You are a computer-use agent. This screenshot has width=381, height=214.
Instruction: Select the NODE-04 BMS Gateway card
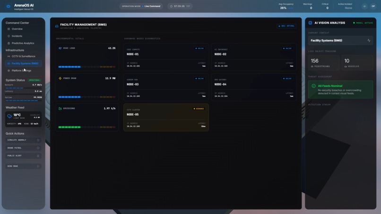[254, 87]
